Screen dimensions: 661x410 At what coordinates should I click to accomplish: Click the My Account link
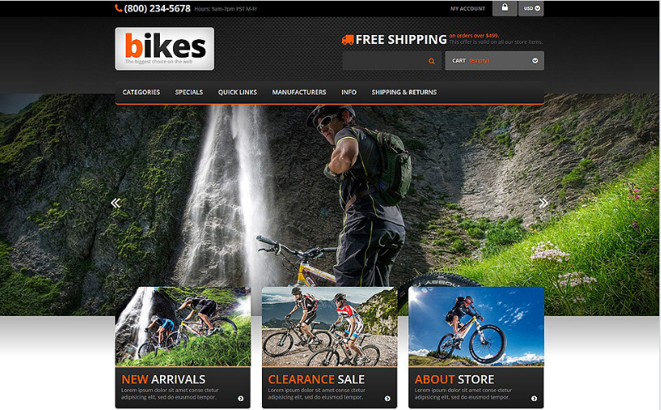pyautogui.click(x=468, y=8)
